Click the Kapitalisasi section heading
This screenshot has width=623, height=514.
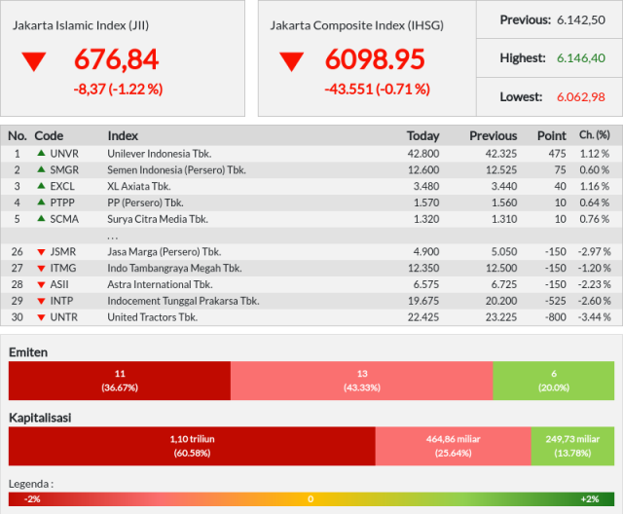[x=40, y=418]
